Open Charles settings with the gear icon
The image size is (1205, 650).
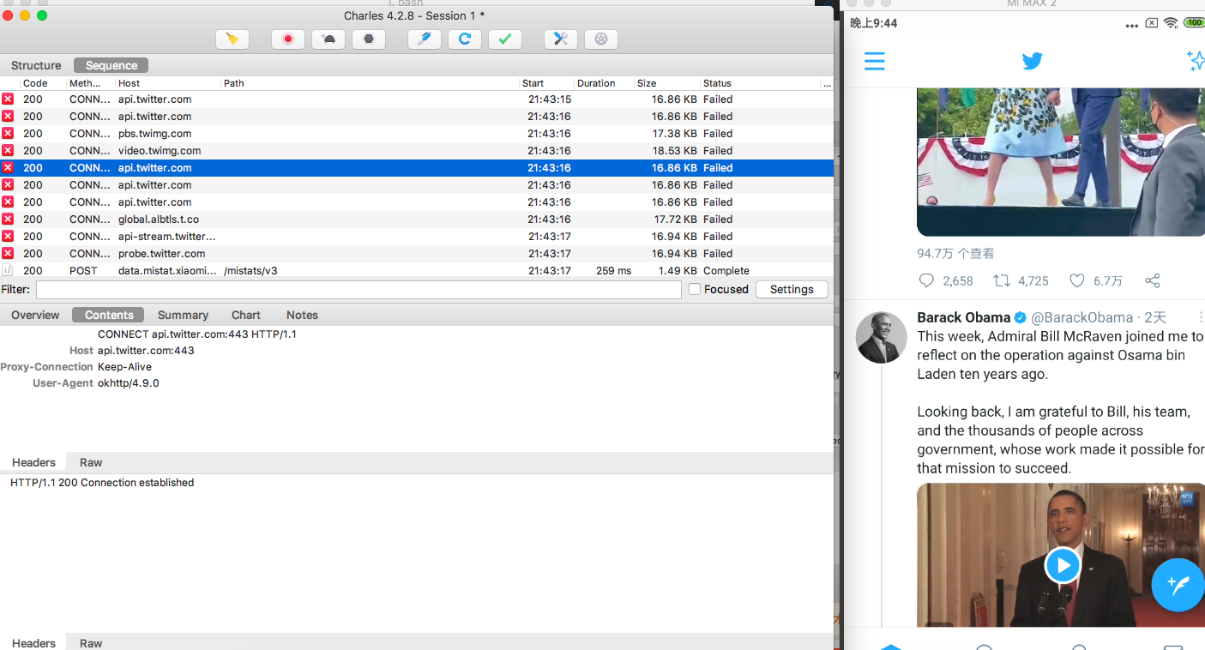click(x=601, y=39)
